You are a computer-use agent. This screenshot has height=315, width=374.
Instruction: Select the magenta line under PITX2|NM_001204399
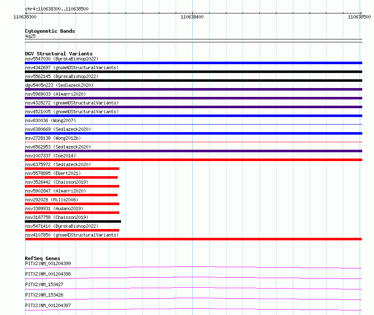tap(193, 267)
